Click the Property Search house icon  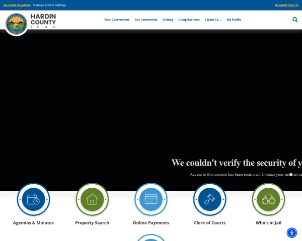tap(92, 199)
